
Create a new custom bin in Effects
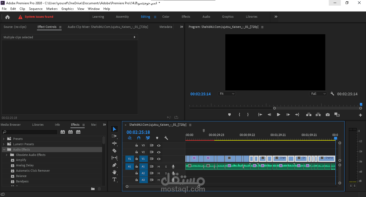[93, 189]
